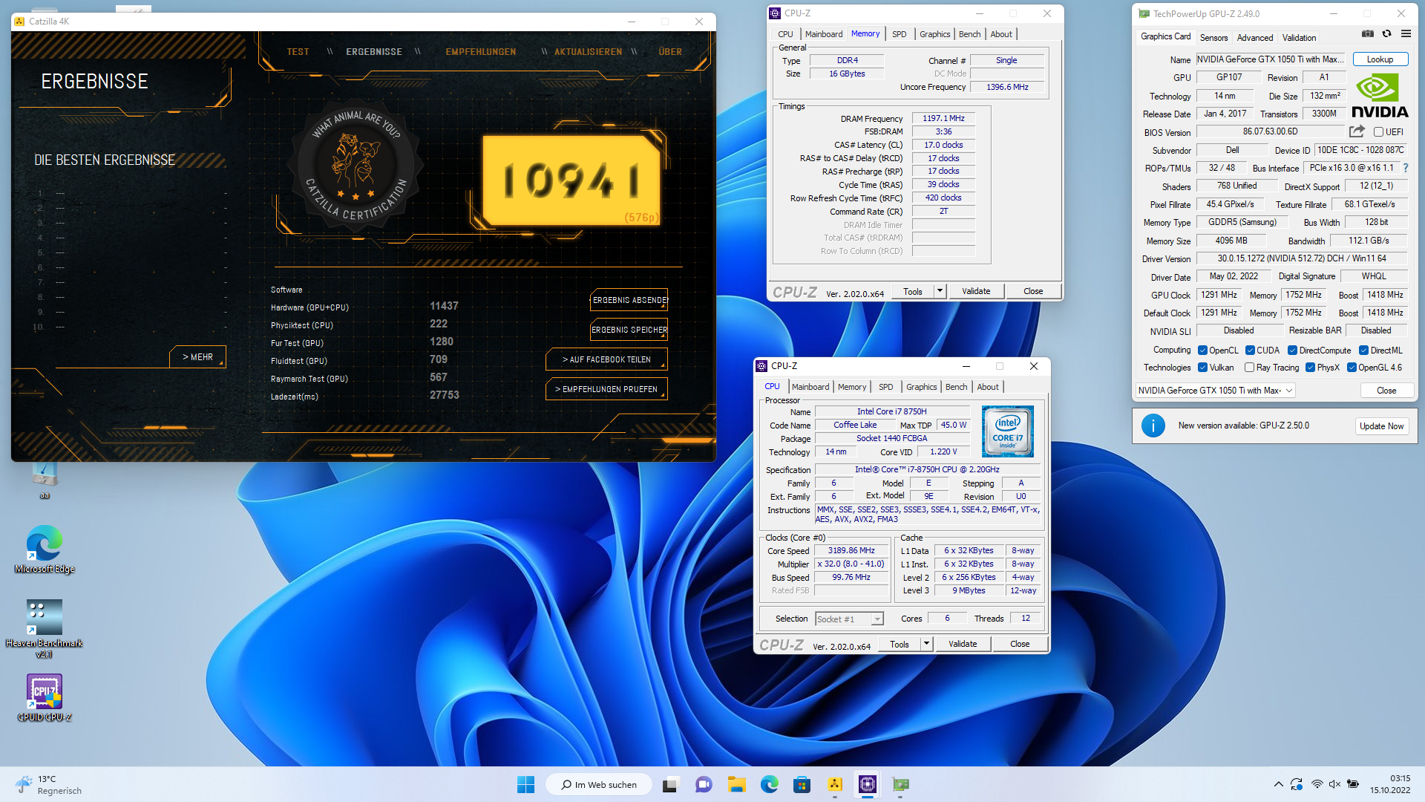Toggle the PhysX checkbox
Screen dimensions: 1425x802
(1310, 368)
